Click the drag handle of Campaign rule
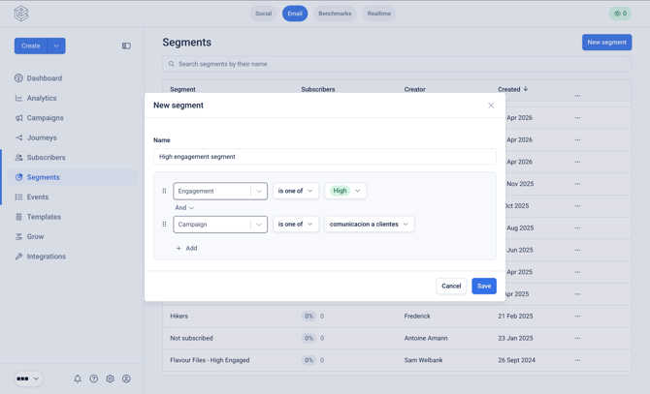Screen dimensions: 650x394 pos(164,224)
